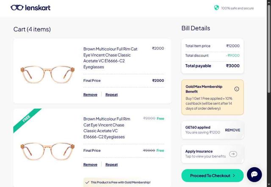Click the Buy 1 Get 1 Free cashback description
Screen dimensions: 271x187
(209, 103)
